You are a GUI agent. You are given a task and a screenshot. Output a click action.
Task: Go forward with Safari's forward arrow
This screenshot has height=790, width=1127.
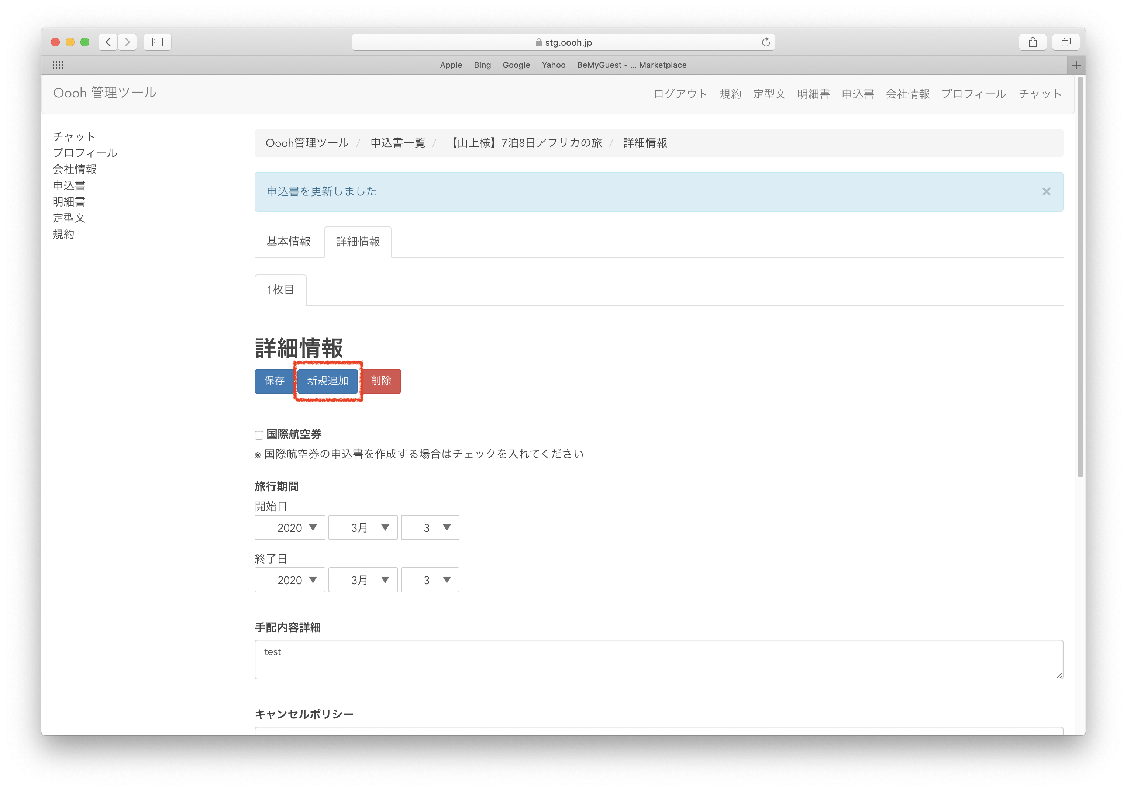(127, 42)
